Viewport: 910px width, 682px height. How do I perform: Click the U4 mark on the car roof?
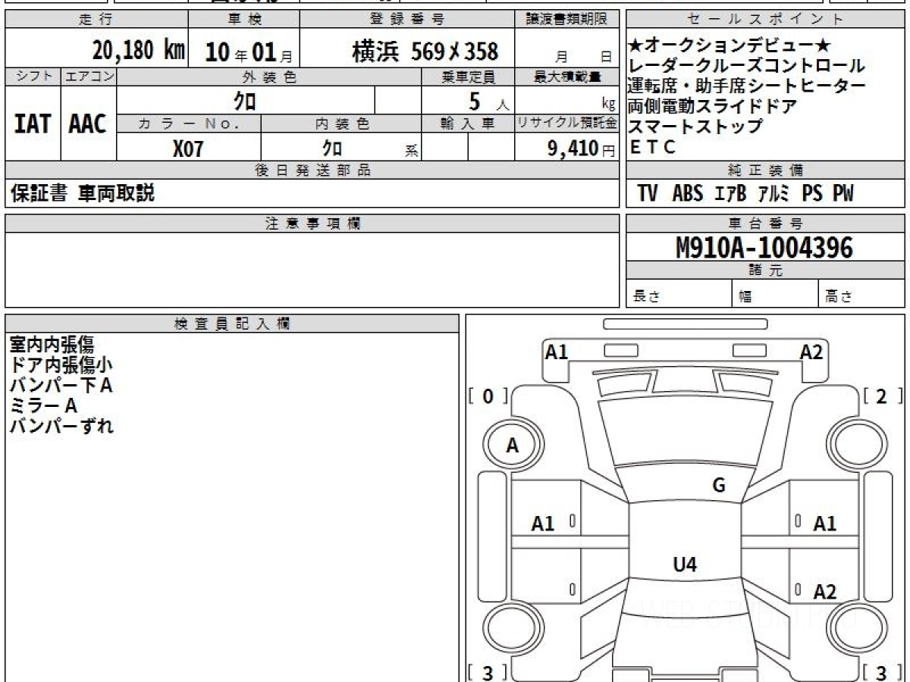coord(685,564)
